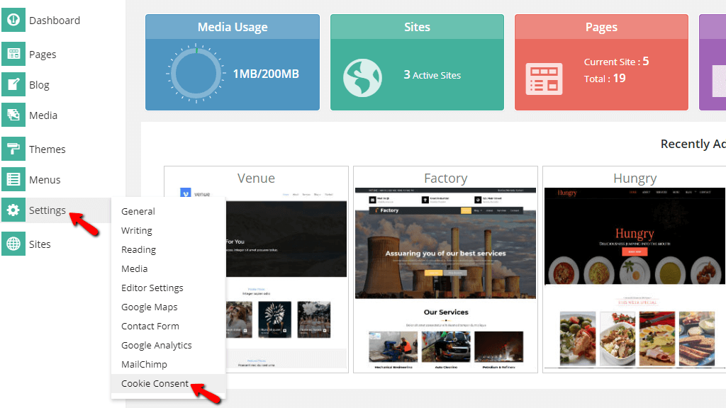The height and width of the screenshot is (408, 726).
Task: Click the 1MB/200MB usage text
Action: click(x=266, y=74)
